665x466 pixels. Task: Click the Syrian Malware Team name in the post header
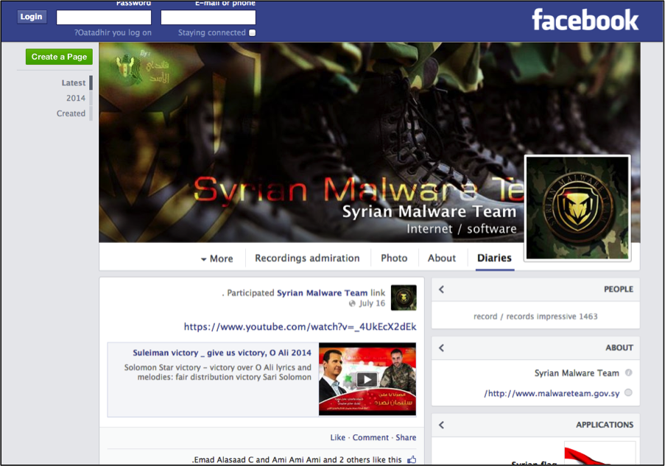click(x=323, y=292)
